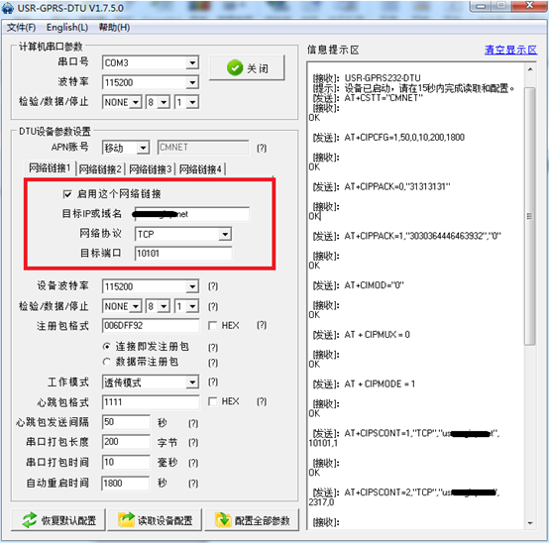Click the configure all parameters button
Image resolution: width=549 pixels, height=544 pixels.
[x=252, y=520]
